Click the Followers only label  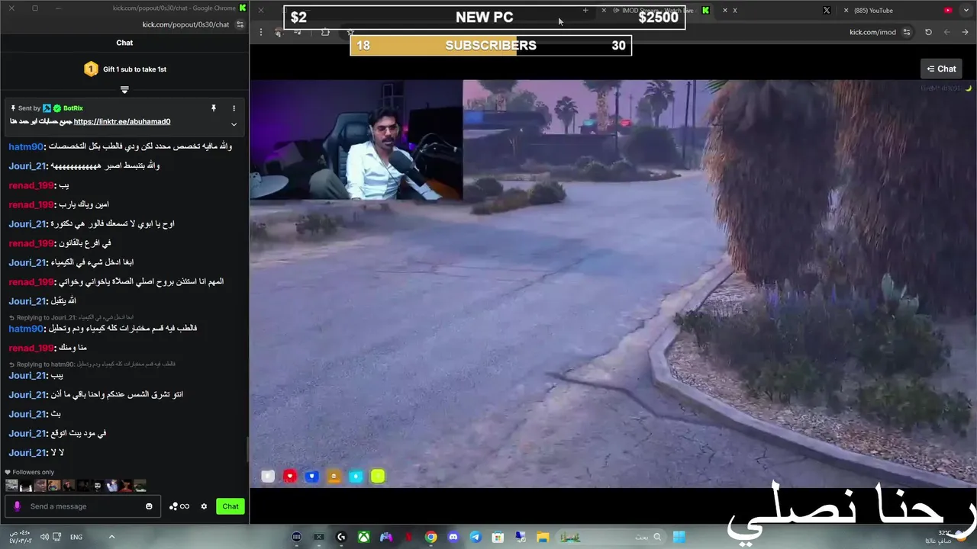coord(33,472)
